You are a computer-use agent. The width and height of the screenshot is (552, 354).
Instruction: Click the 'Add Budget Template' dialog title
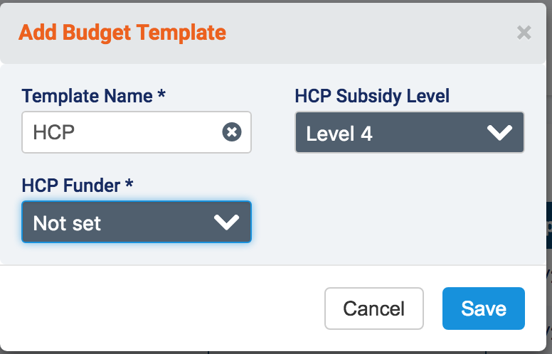coord(122,33)
